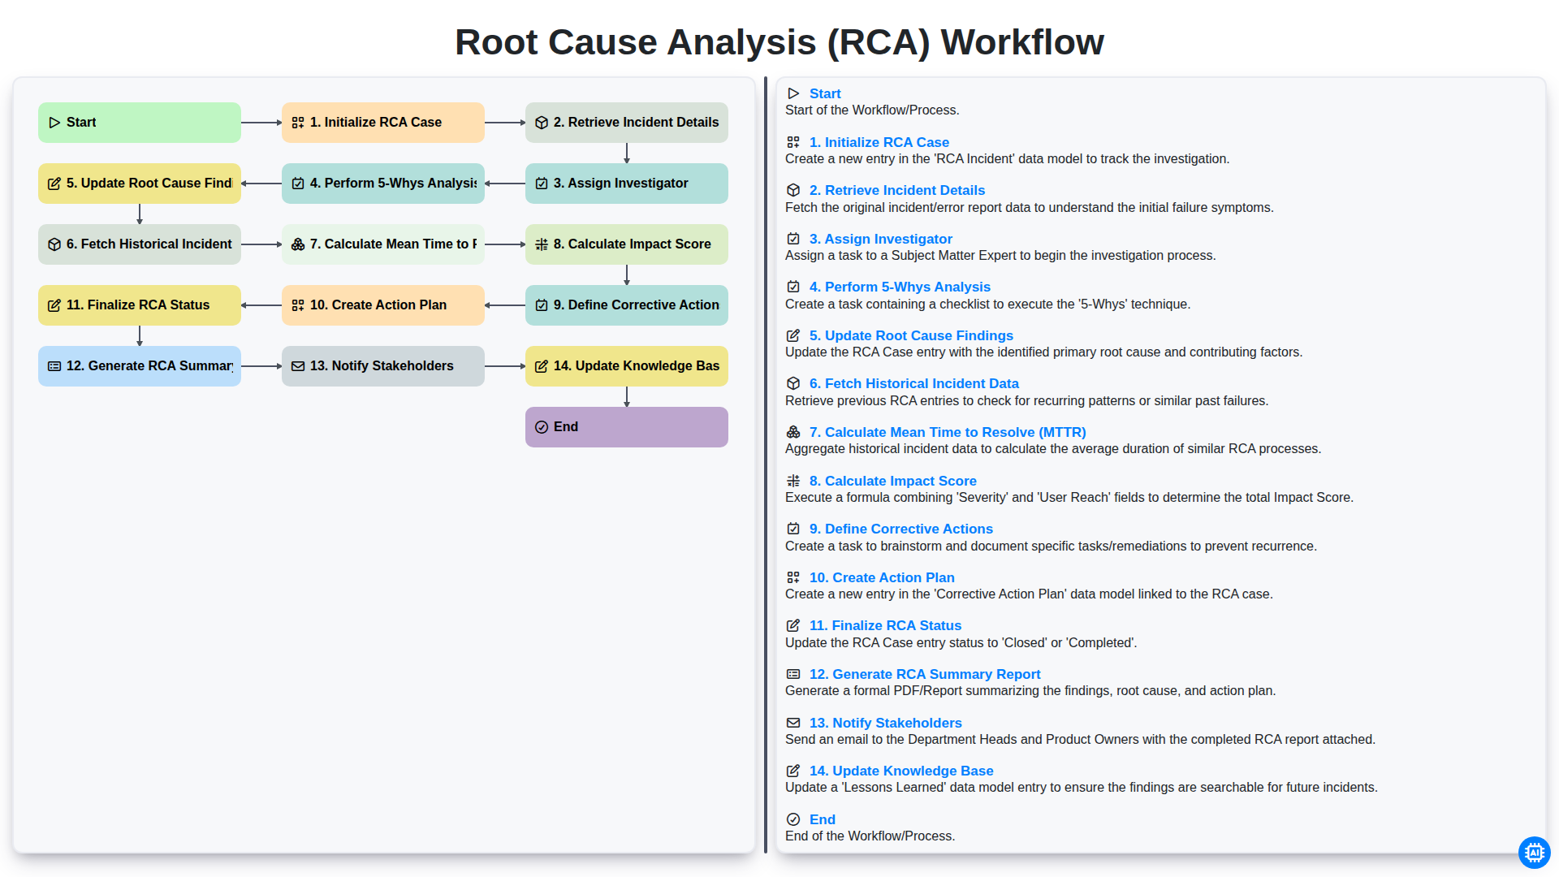Click the cube icon in Fetch Historical Incident node
This screenshot has width=1559, height=877.
click(x=54, y=244)
